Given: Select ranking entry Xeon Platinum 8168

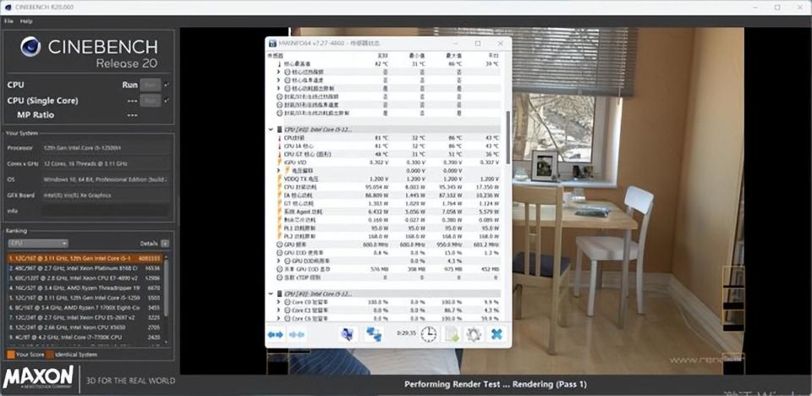Looking at the screenshot, I should tap(85, 268).
